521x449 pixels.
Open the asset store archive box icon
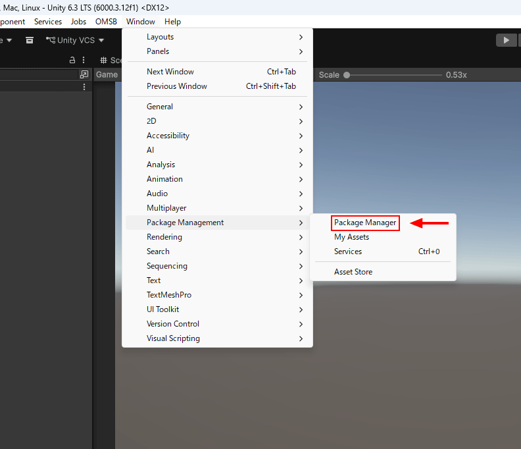pyautogui.click(x=30, y=40)
